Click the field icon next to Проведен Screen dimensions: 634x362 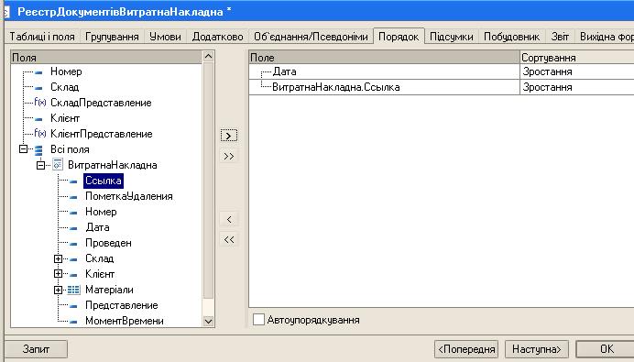click(73, 244)
